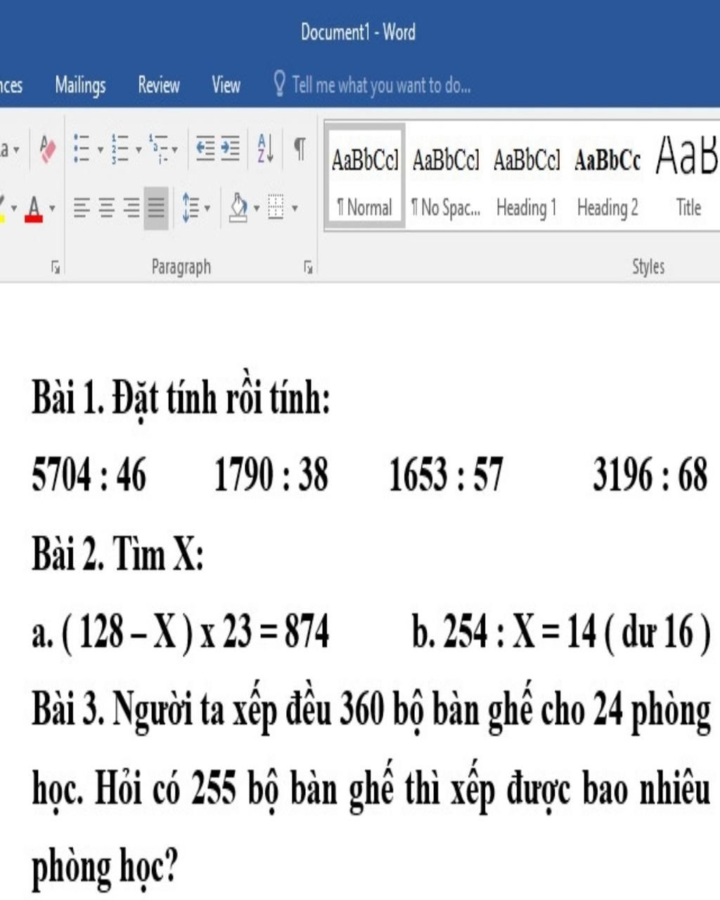Expand the borders dropdown arrow
720x900 pixels.
pyautogui.click(x=295, y=208)
